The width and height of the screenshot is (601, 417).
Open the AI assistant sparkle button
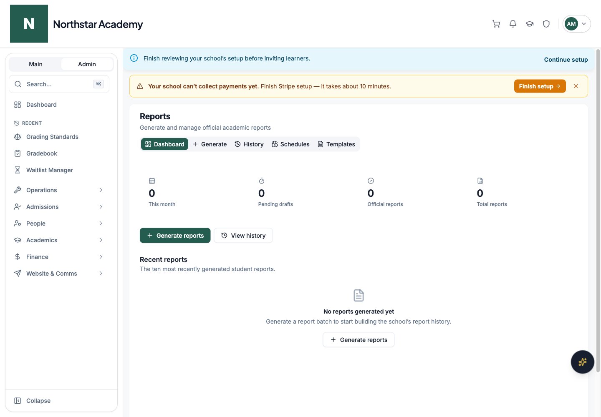tap(583, 362)
